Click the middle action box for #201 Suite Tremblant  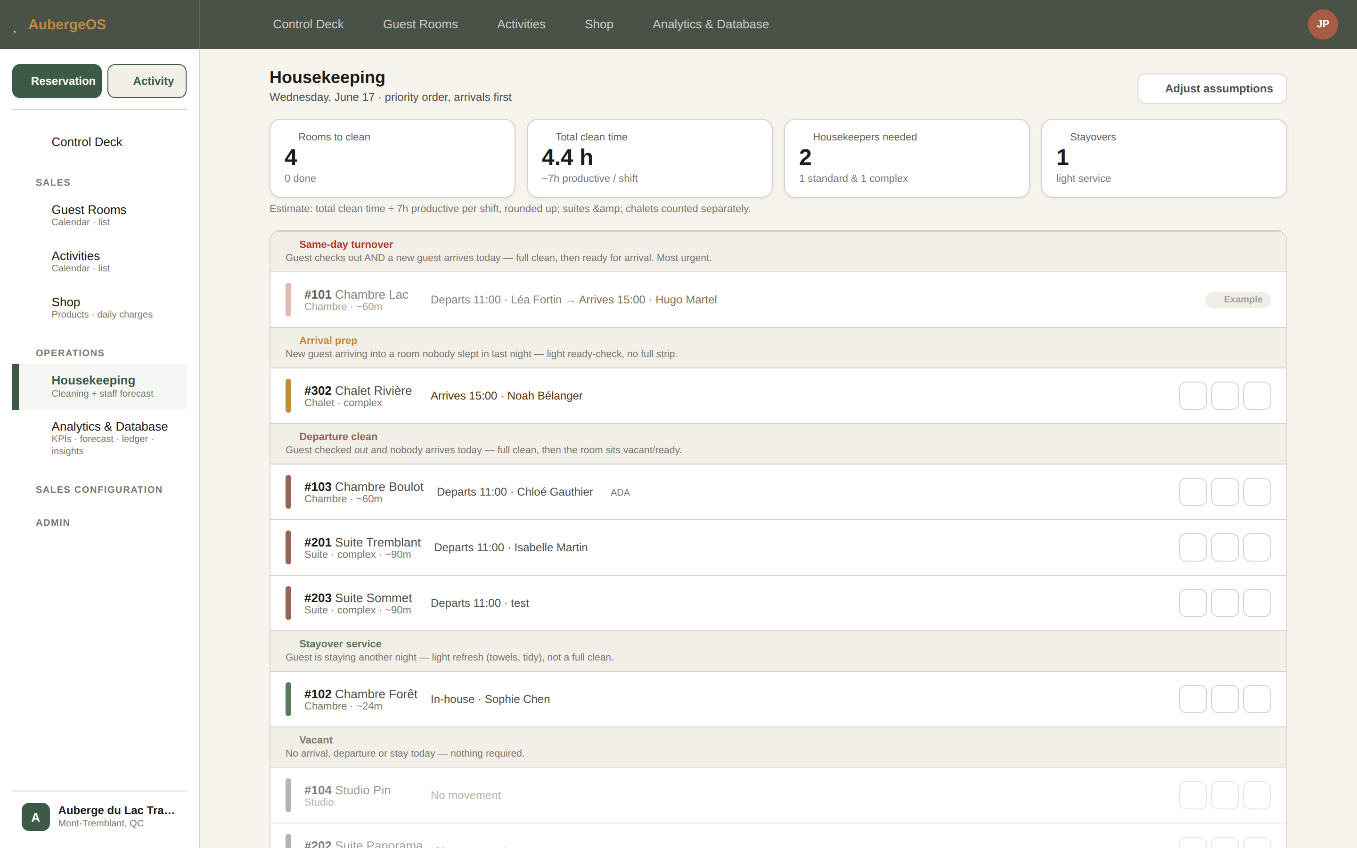click(1225, 547)
